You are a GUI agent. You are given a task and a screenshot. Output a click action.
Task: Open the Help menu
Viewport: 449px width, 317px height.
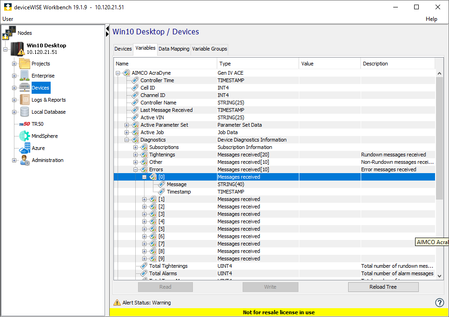[x=431, y=19]
